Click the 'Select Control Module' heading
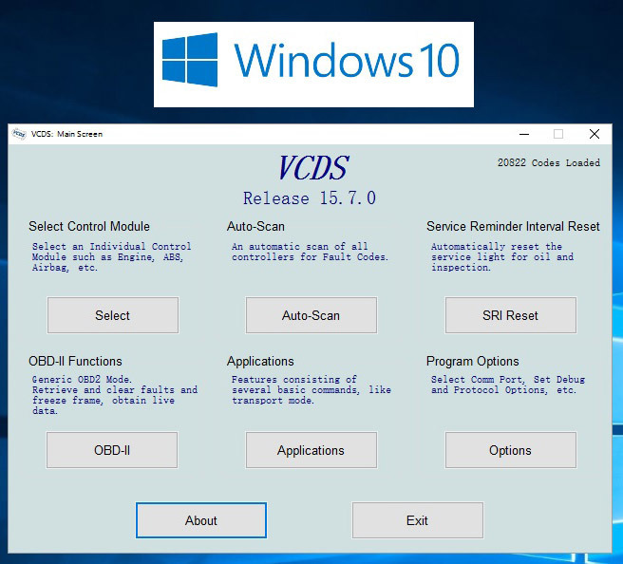The width and height of the screenshot is (623, 564). click(89, 226)
